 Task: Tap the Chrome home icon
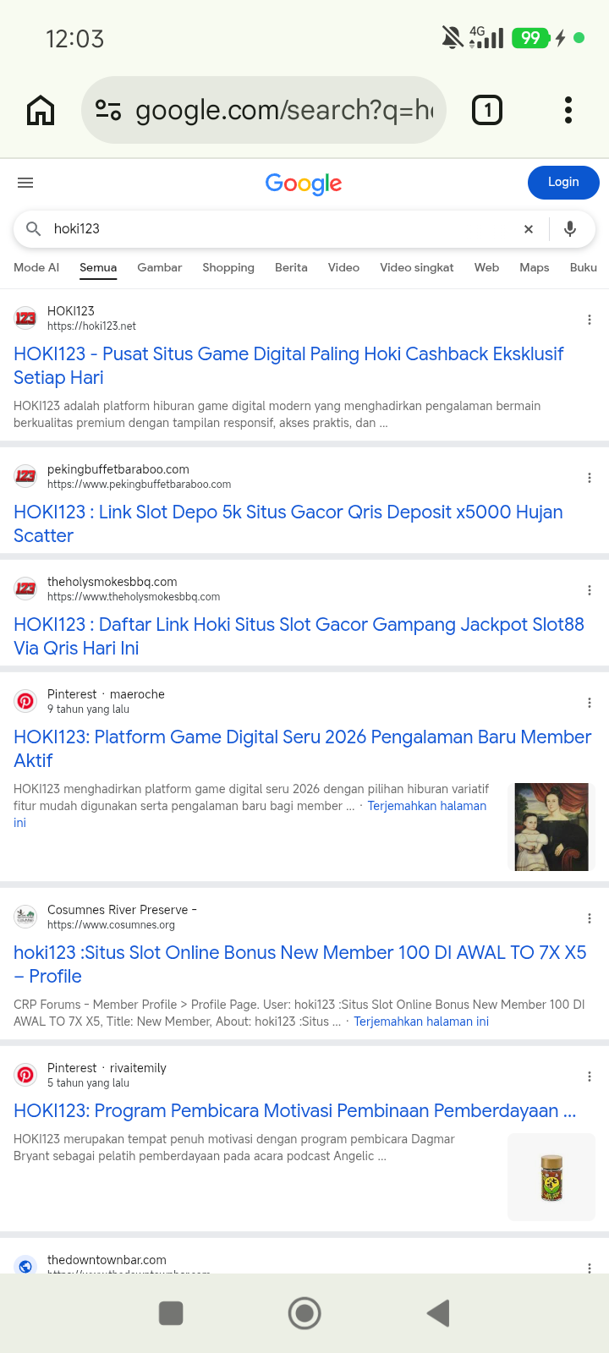click(41, 110)
